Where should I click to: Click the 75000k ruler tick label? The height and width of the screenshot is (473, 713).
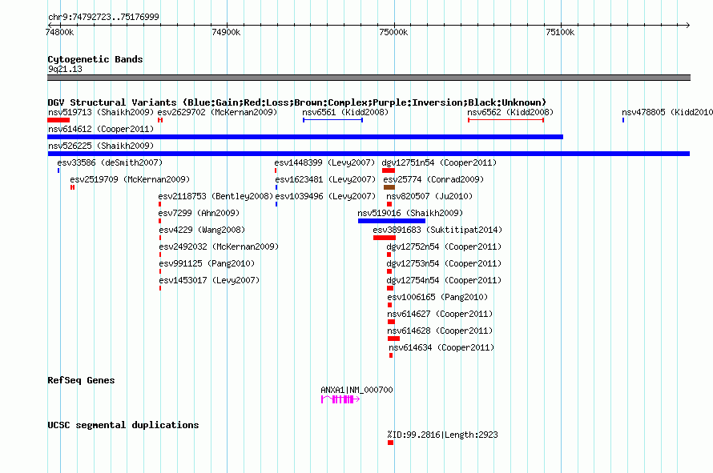[x=393, y=32]
